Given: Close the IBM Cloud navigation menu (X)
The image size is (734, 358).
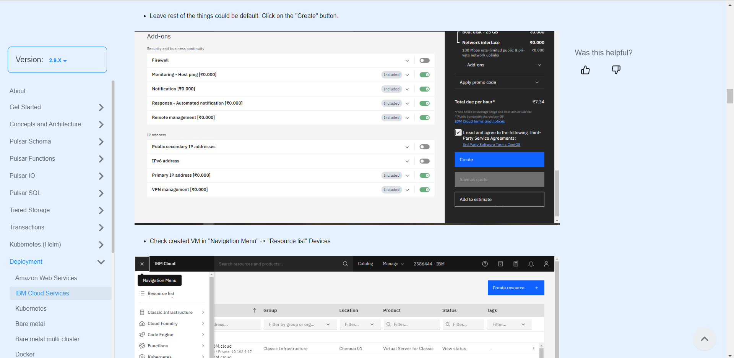Looking at the screenshot, I should [x=142, y=264].
